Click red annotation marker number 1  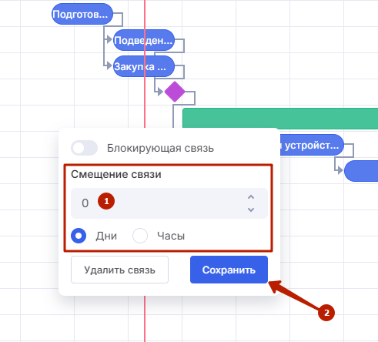coord(106,201)
